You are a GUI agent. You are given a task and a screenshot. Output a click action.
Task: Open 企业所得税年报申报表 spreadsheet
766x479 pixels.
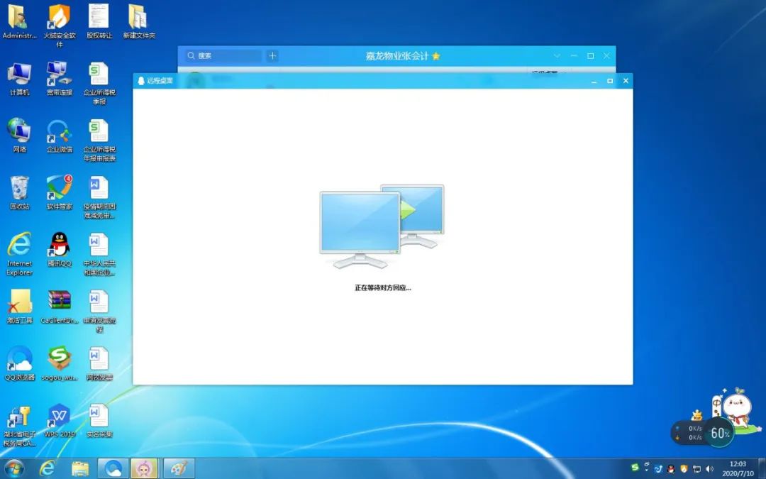pos(99,141)
